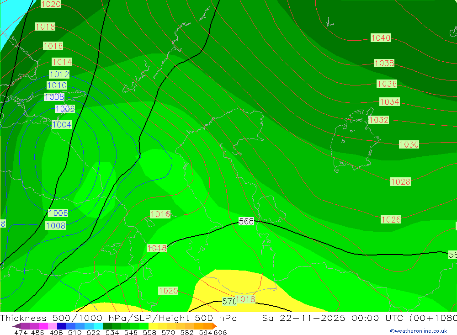Click the 1032 isobar label
Viewport: 457px width, 335px height.
click(x=378, y=120)
